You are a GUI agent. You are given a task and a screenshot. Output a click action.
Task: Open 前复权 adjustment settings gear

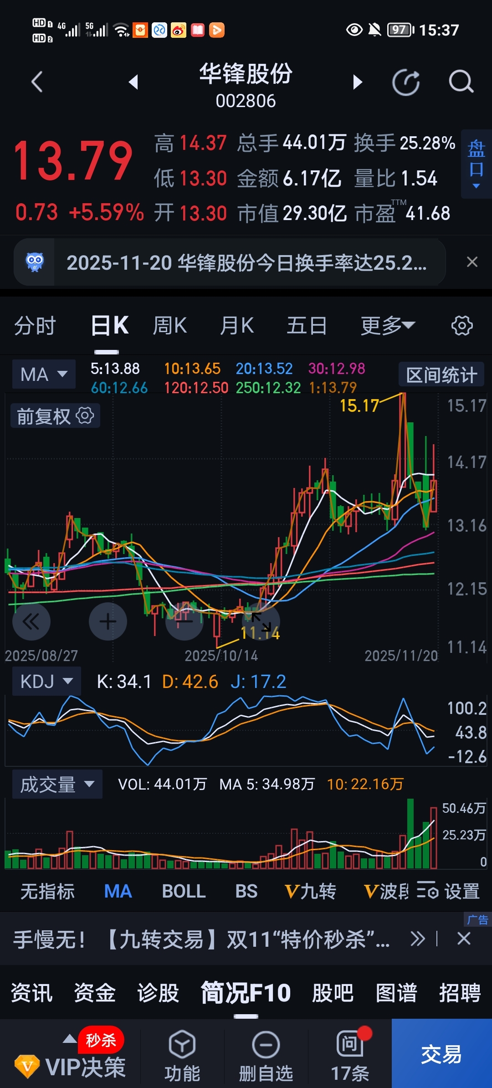[x=85, y=416]
